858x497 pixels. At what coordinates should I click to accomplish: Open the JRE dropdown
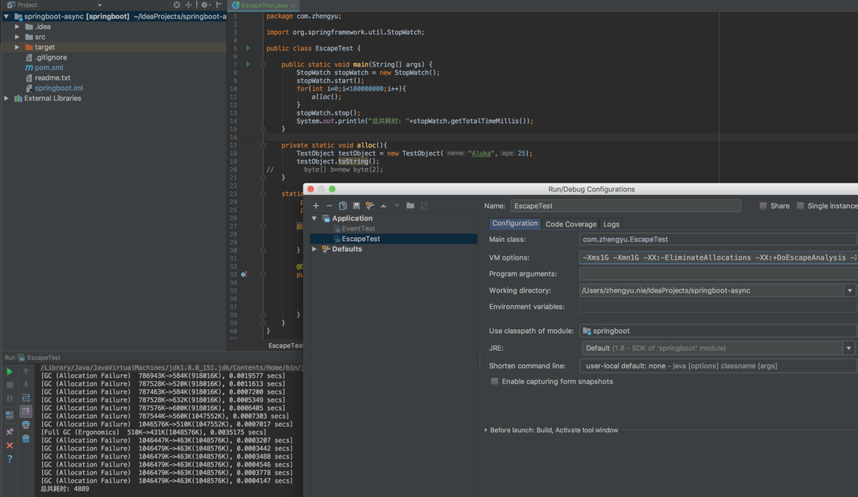pyautogui.click(x=848, y=348)
